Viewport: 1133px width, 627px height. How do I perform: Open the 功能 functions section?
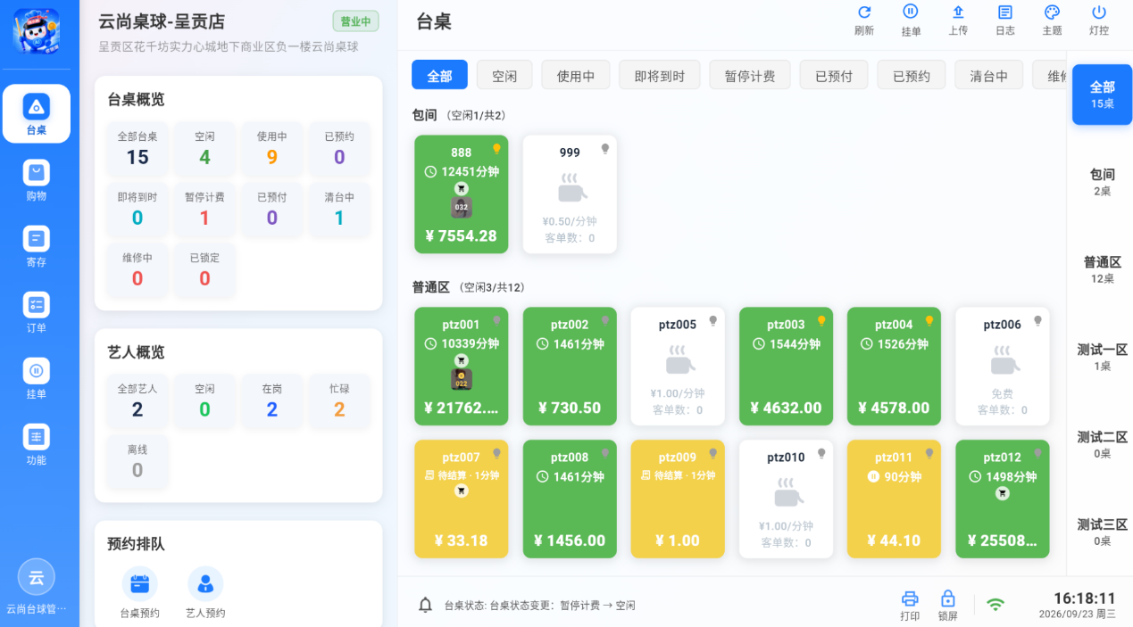point(36,445)
